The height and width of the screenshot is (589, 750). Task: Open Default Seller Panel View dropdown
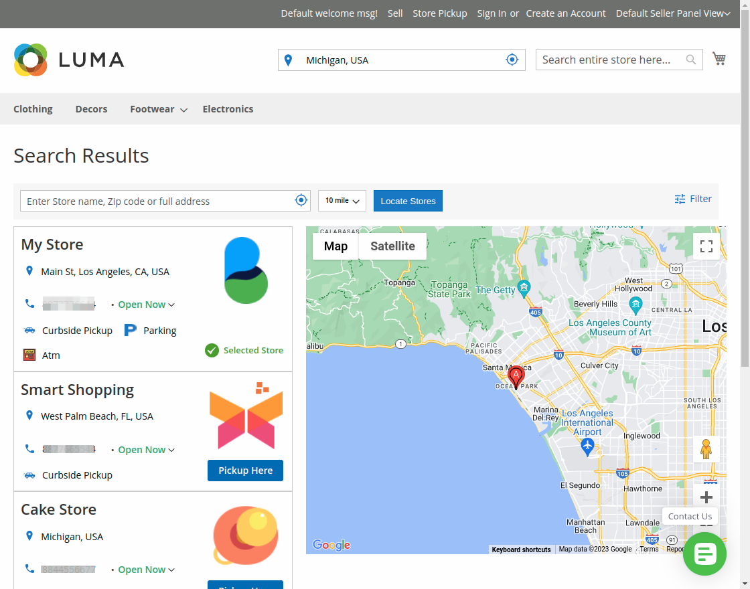(672, 13)
